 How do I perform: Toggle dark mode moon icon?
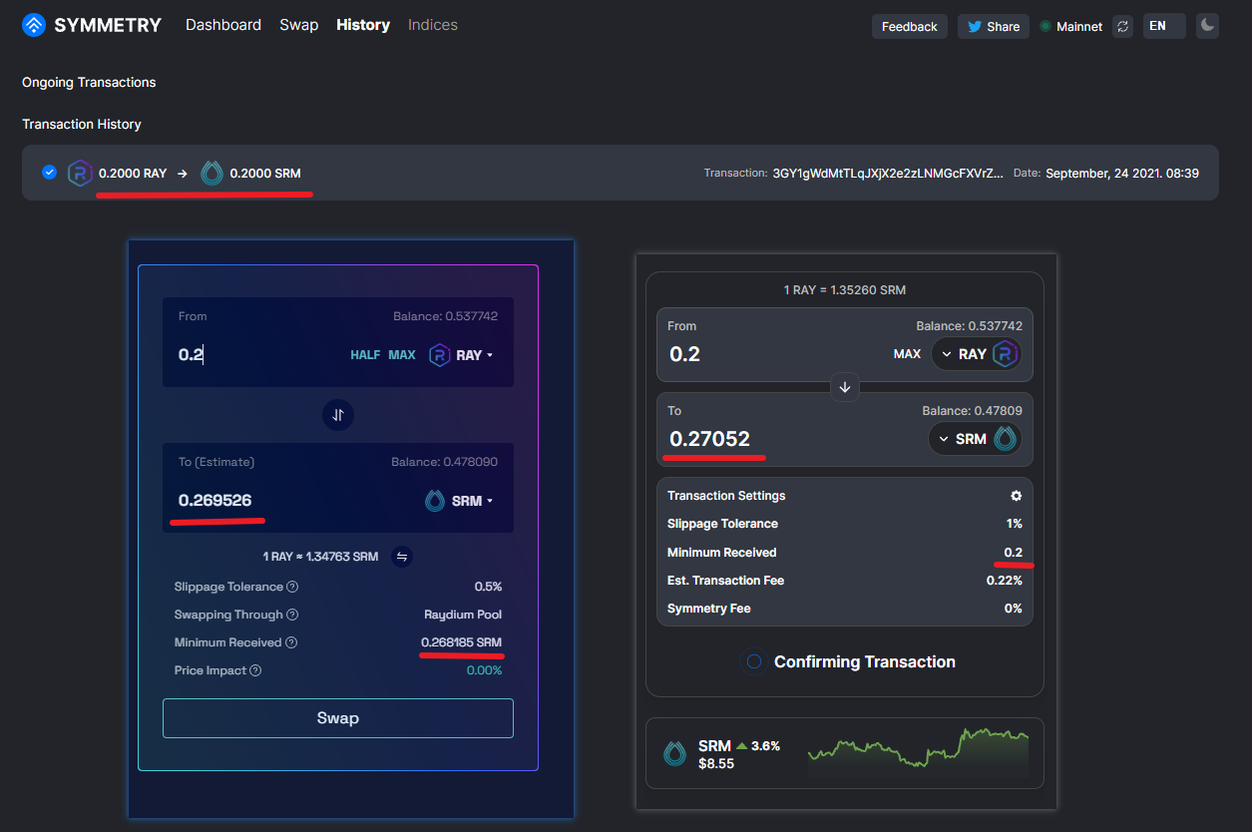click(x=1207, y=26)
